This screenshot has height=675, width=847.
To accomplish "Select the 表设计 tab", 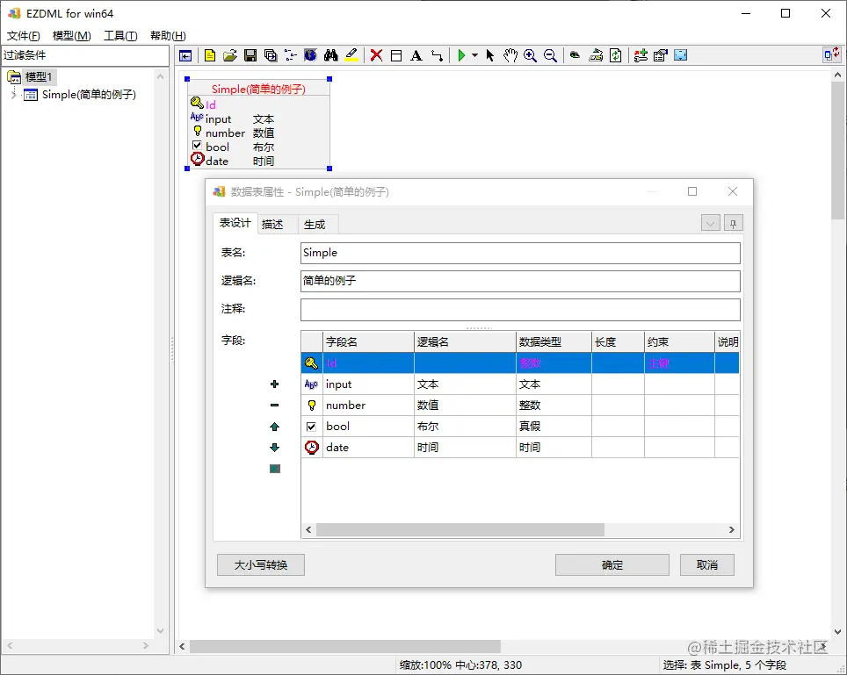I will pyautogui.click(x=235, y=223).
